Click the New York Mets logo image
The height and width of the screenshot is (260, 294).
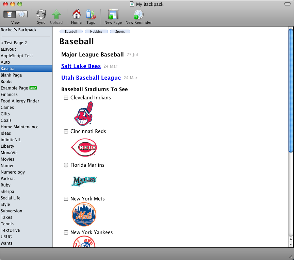click(84, 214)
